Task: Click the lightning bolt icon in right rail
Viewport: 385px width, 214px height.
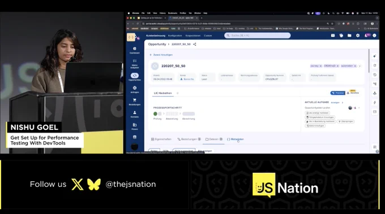Action: click(x=375, y=102)
